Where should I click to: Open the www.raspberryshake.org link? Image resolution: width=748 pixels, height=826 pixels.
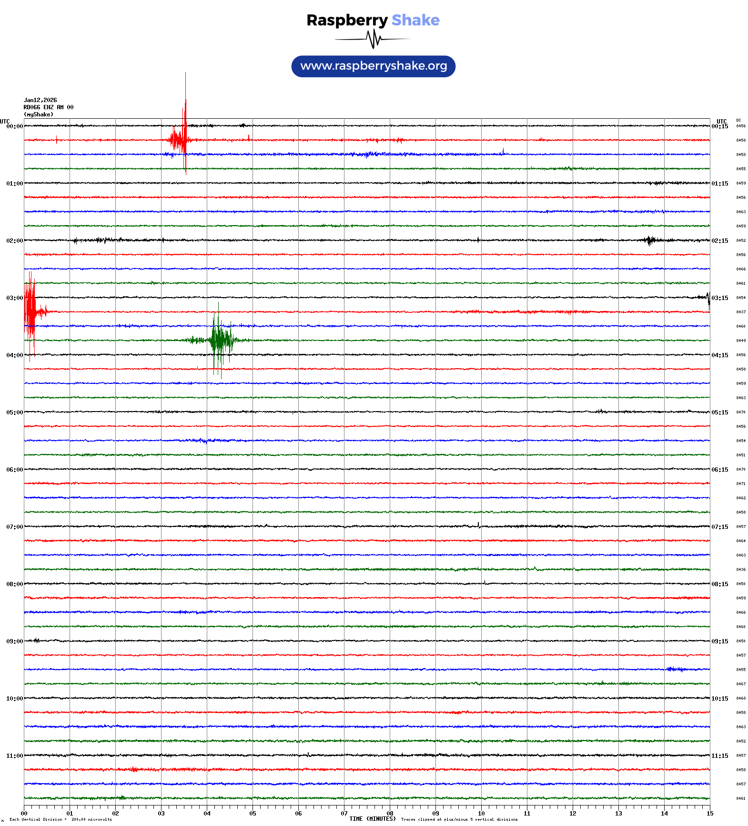tap(373, 66)
